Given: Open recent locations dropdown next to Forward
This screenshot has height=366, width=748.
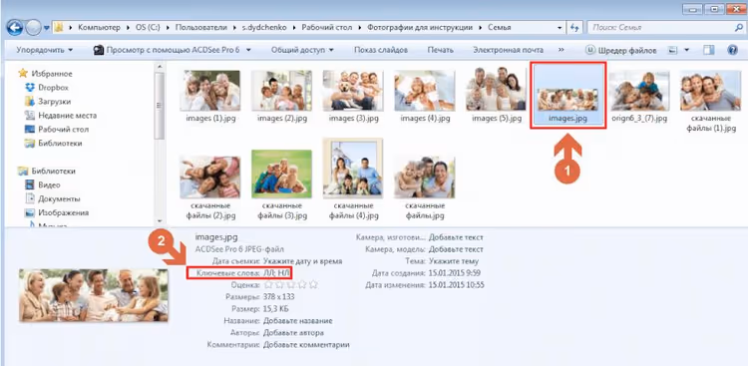Looking at the screenshot, I should point(47,28).
